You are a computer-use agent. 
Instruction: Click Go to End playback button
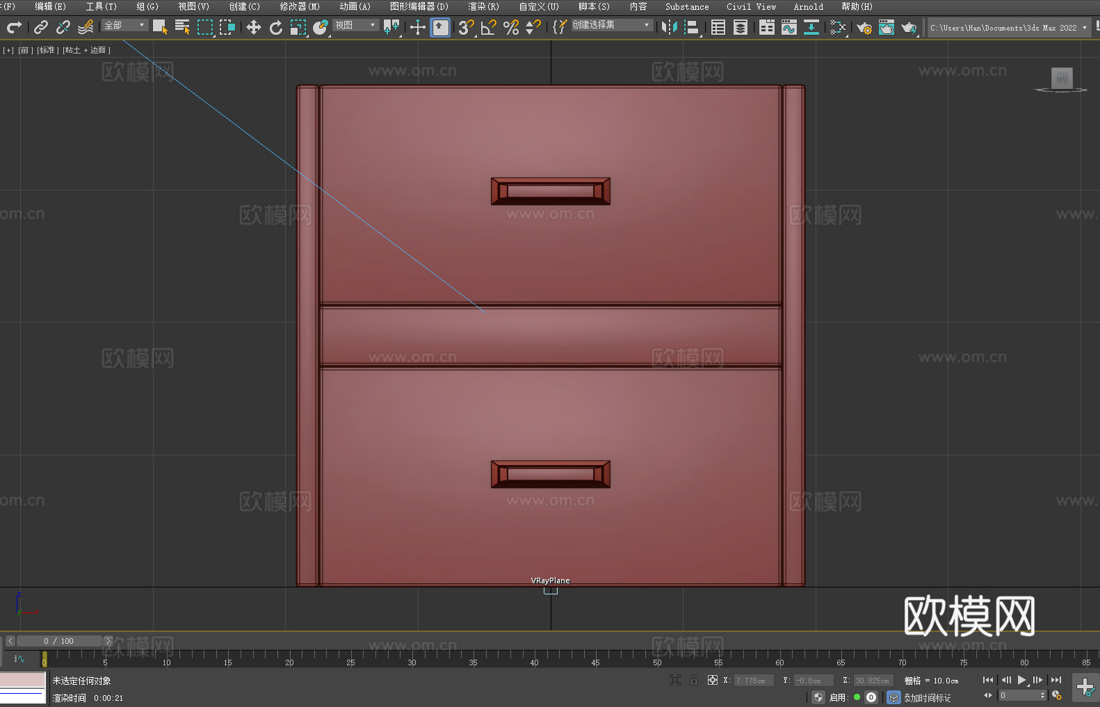pyautogui.click(x=1056, y=680)
